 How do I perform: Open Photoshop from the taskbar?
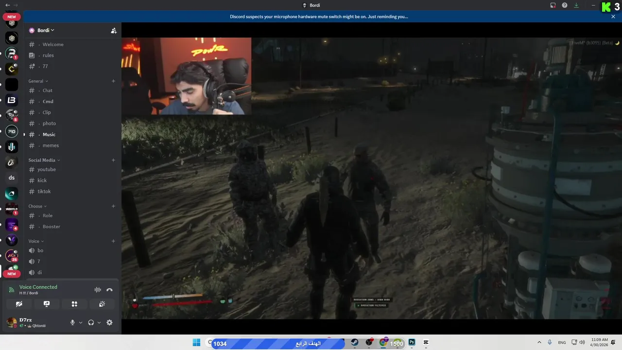412,343
